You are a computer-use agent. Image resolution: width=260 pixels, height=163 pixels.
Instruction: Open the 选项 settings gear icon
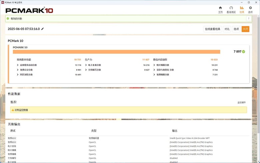coord(250,8)
